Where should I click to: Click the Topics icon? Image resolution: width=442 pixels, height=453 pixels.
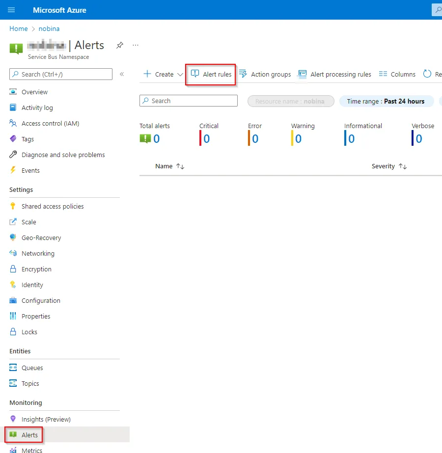coord(13,383)
